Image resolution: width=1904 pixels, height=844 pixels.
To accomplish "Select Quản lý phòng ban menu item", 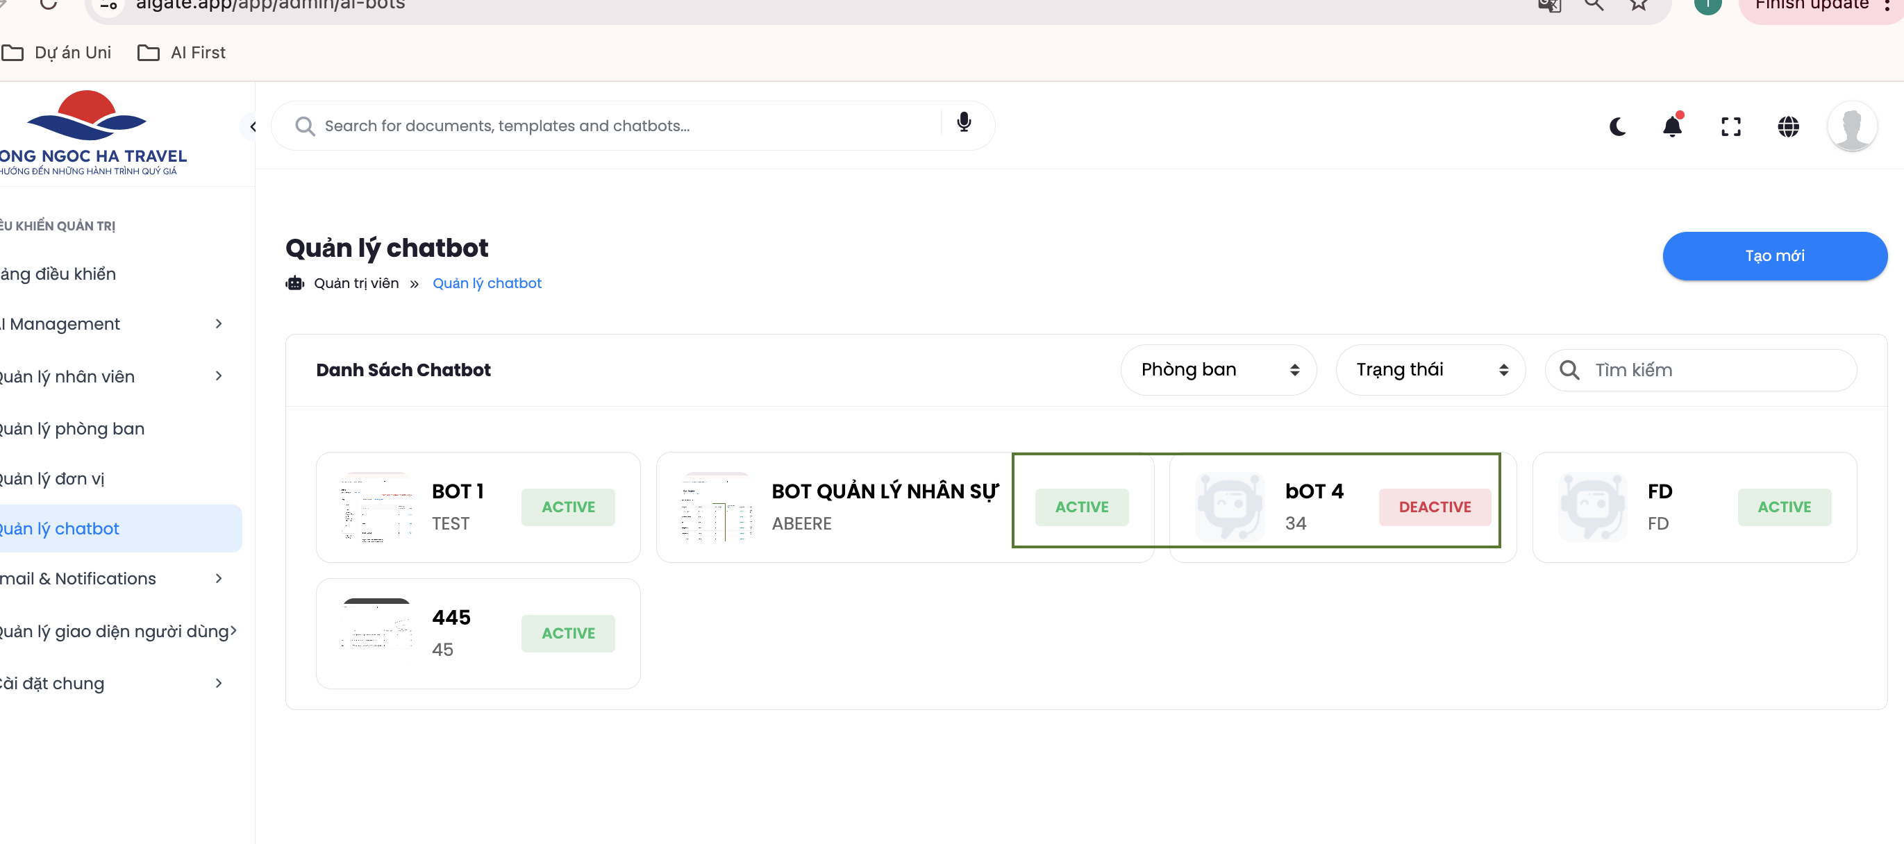I will (72, 429).
